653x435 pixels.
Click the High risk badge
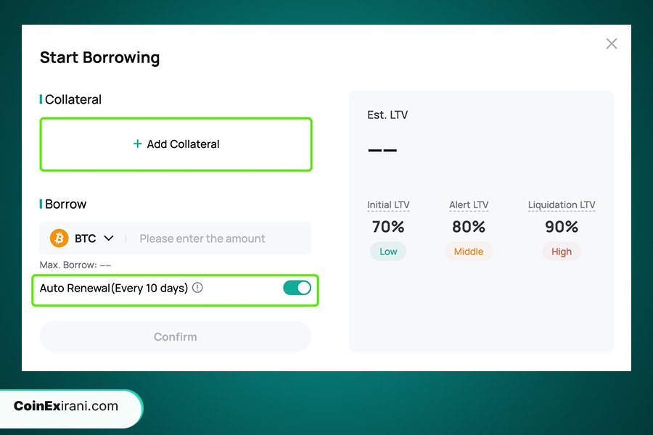[562, 252]
